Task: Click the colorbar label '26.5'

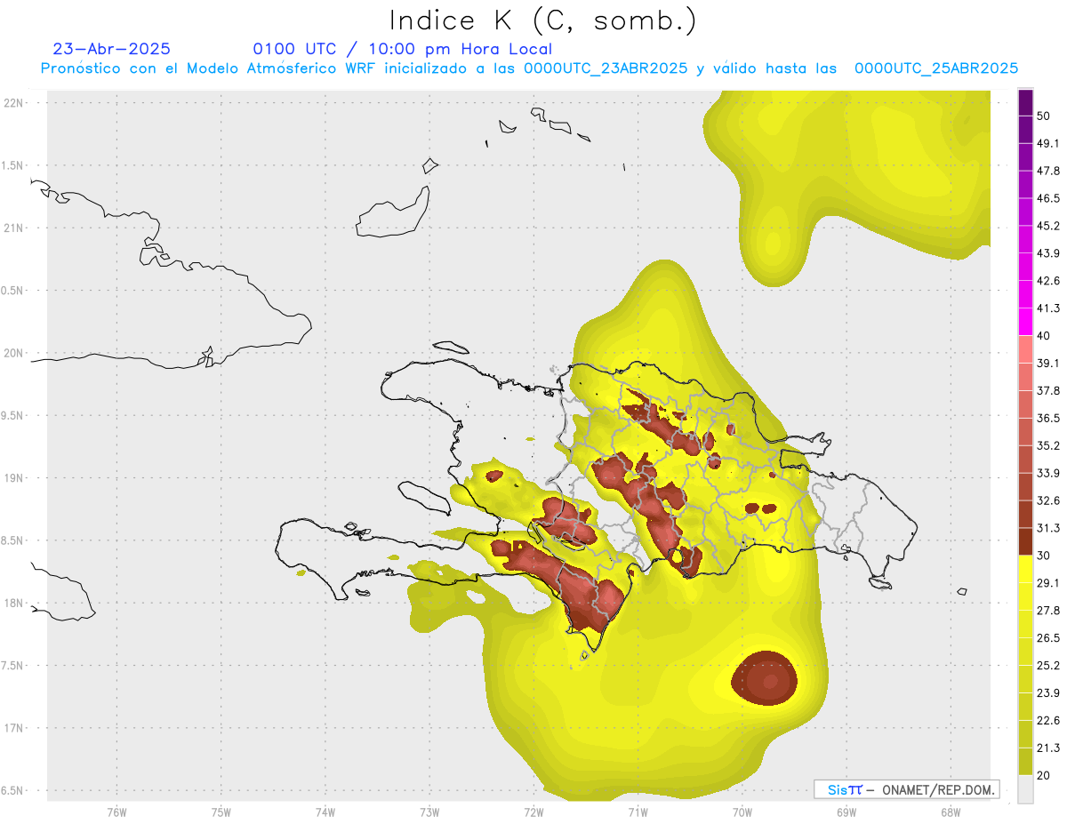Action: tap(1048, 638)
